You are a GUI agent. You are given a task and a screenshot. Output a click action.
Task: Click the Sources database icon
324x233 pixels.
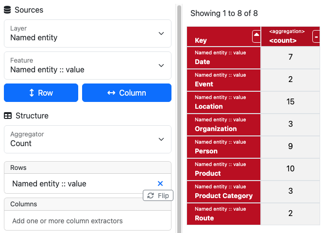click(x=7, y=10)
